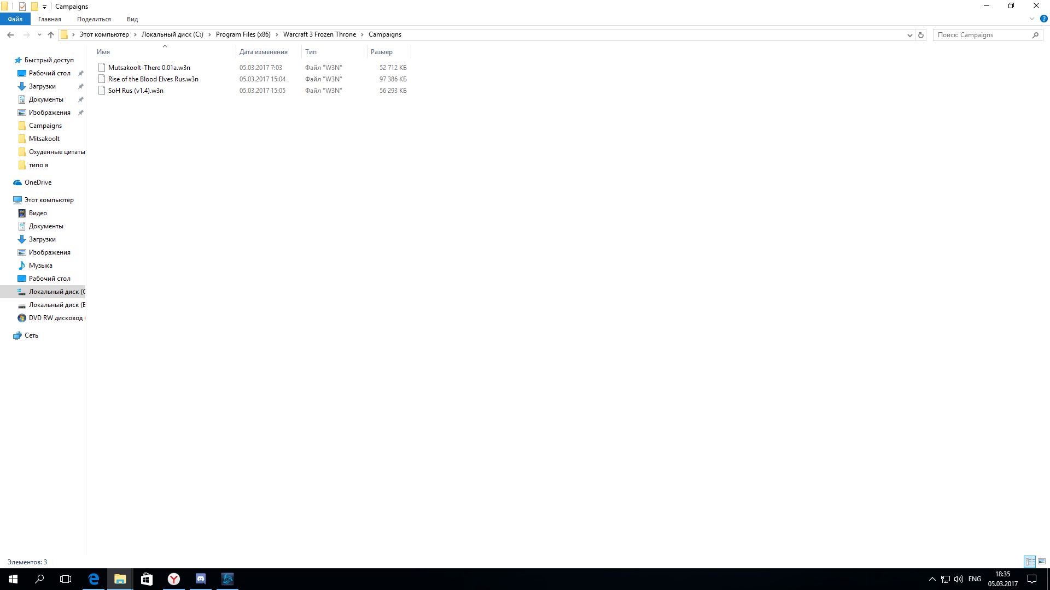Open the типо я folder
The height and width of the screenshot is (590, 1050).
click(38, 165)
